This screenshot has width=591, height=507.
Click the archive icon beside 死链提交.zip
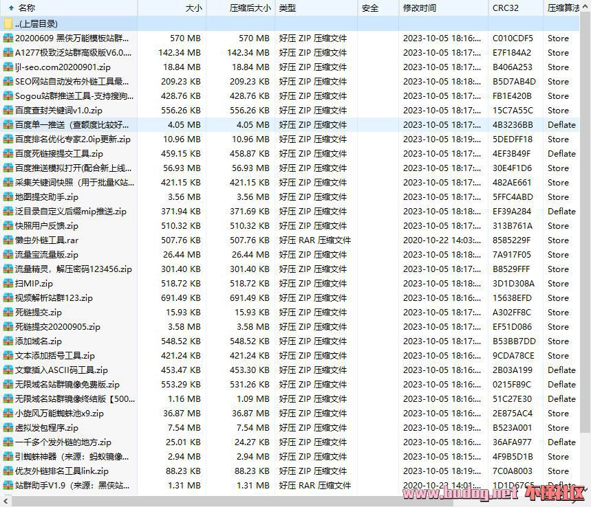[8, 313]
